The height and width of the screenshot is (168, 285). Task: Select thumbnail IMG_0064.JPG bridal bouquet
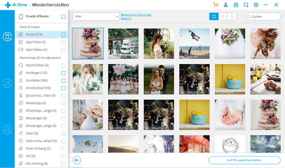(x=230, y=43)
